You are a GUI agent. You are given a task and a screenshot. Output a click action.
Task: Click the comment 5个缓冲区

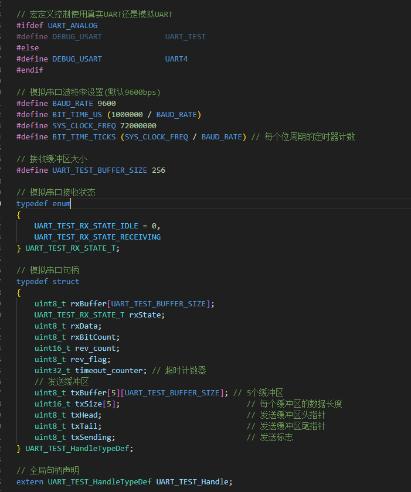(x=259, y=393)
